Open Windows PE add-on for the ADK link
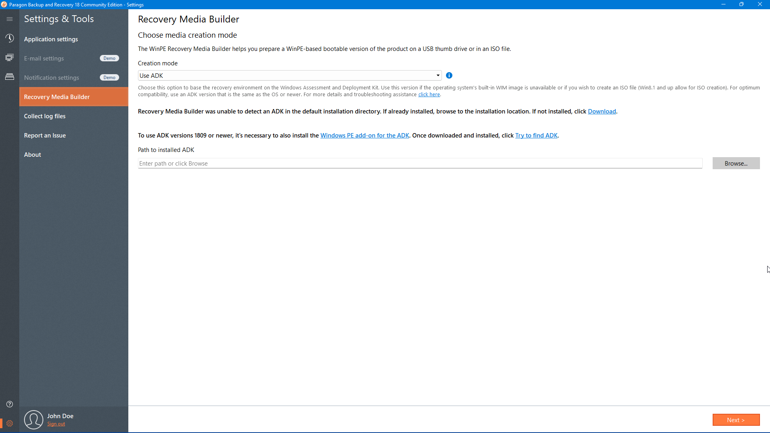Image resolution: width=770 pixels, height=433 pixels. pos(365,136)
